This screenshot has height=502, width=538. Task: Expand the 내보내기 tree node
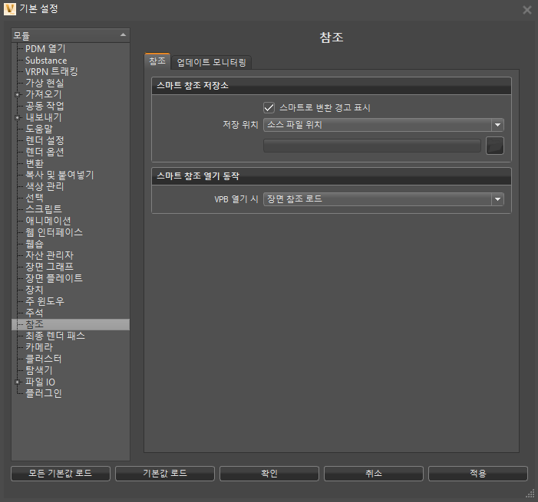[17, 117]
